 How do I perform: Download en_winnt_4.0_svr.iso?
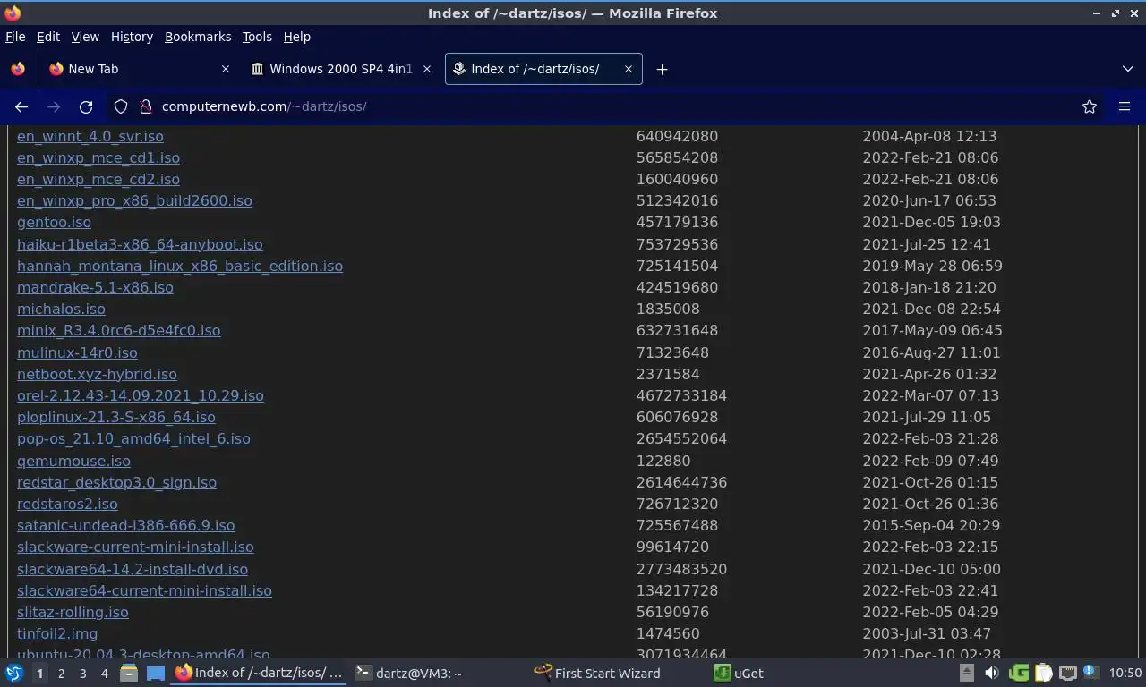[90, 137]
